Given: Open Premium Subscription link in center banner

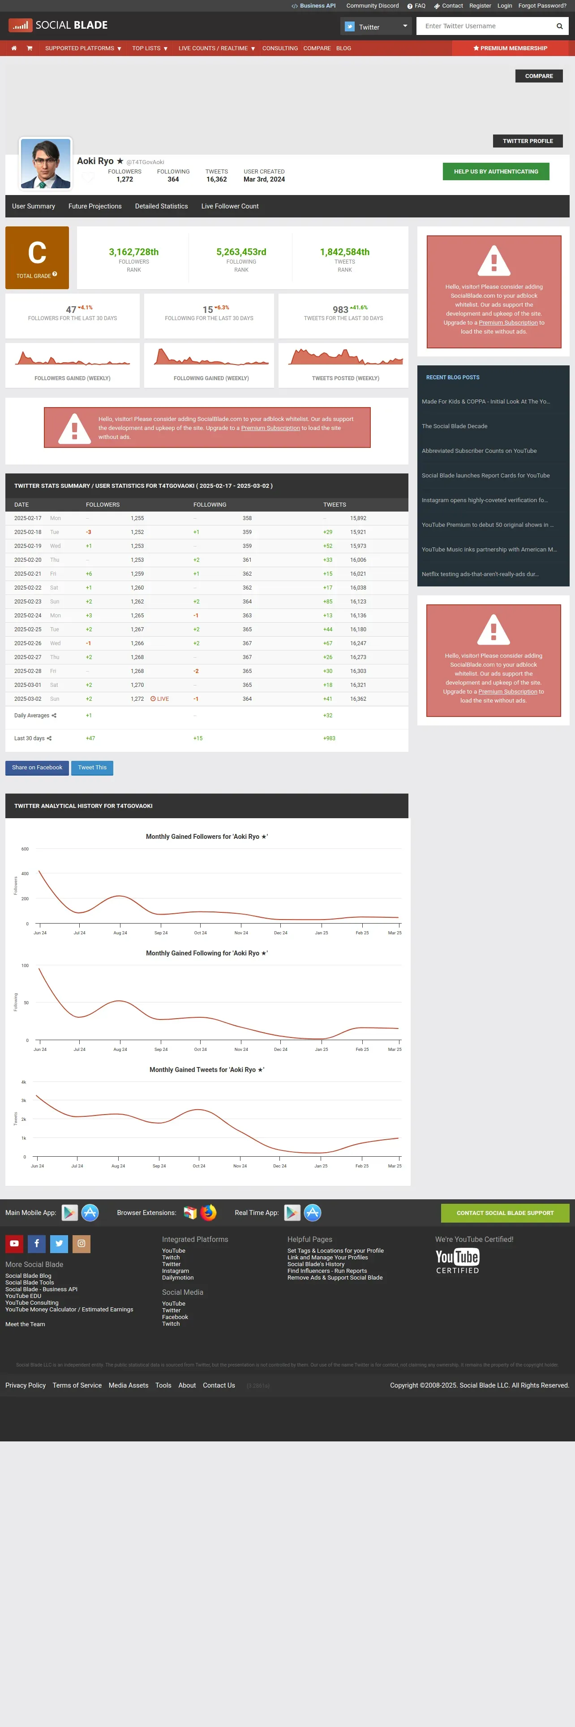Looking at the screenshot, I should [270, 428].
